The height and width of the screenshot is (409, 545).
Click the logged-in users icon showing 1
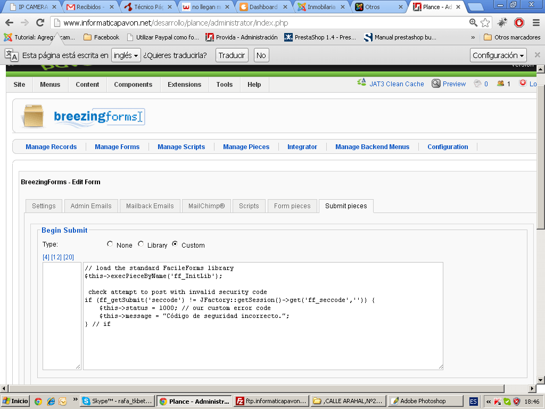tap(500, 84)
